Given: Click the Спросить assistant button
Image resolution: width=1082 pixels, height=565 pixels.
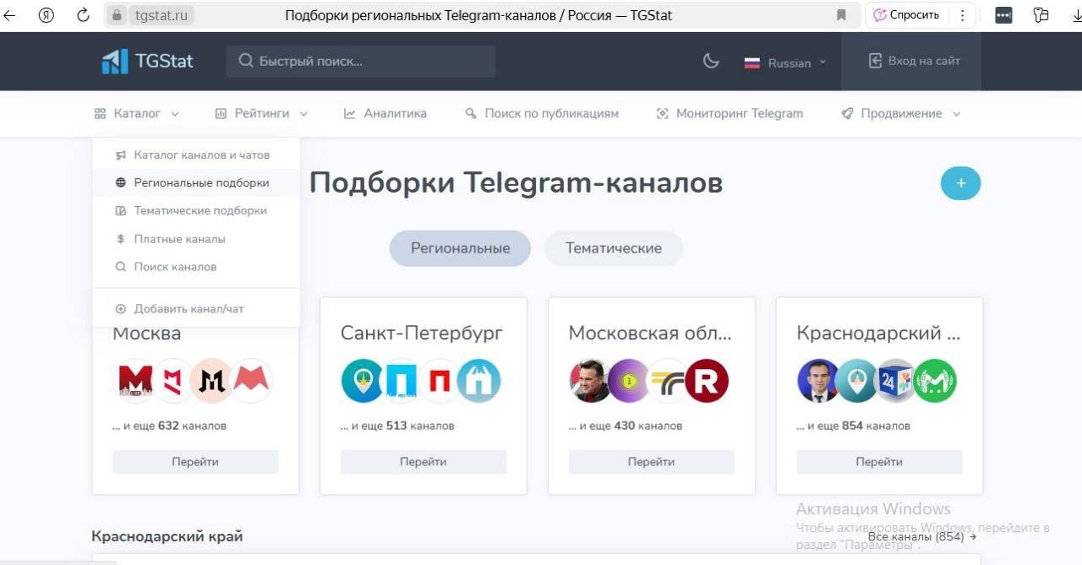Looking at the screenshot, I should coord(906,15).
